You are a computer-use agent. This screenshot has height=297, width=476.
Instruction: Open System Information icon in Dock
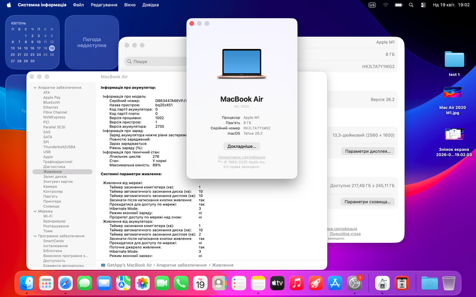382,284
